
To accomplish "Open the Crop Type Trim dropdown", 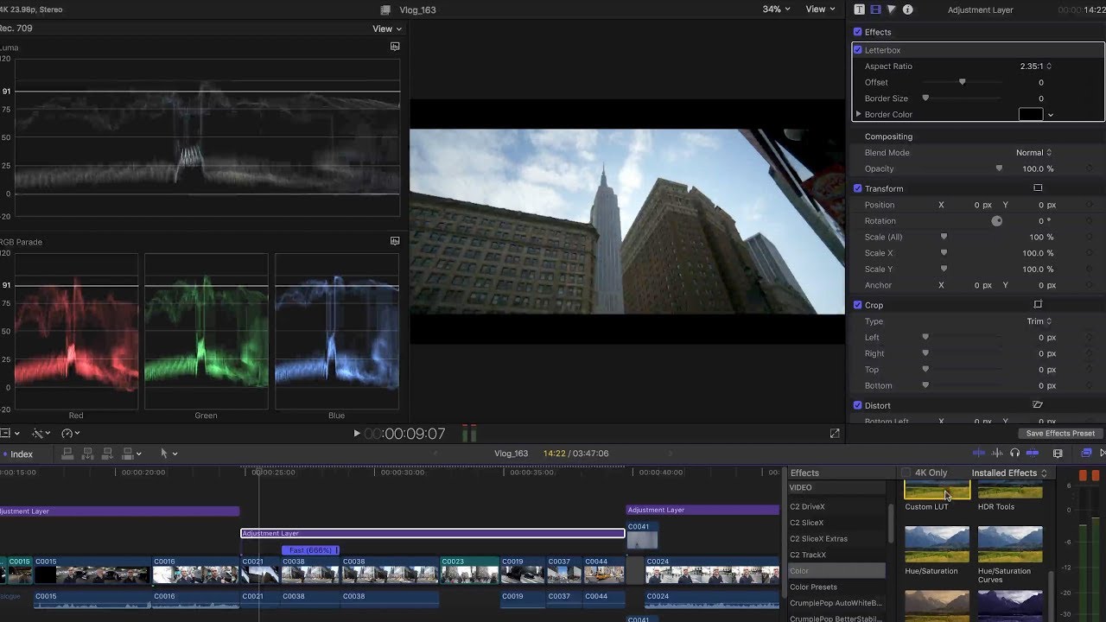I will tap(1039, 321).
